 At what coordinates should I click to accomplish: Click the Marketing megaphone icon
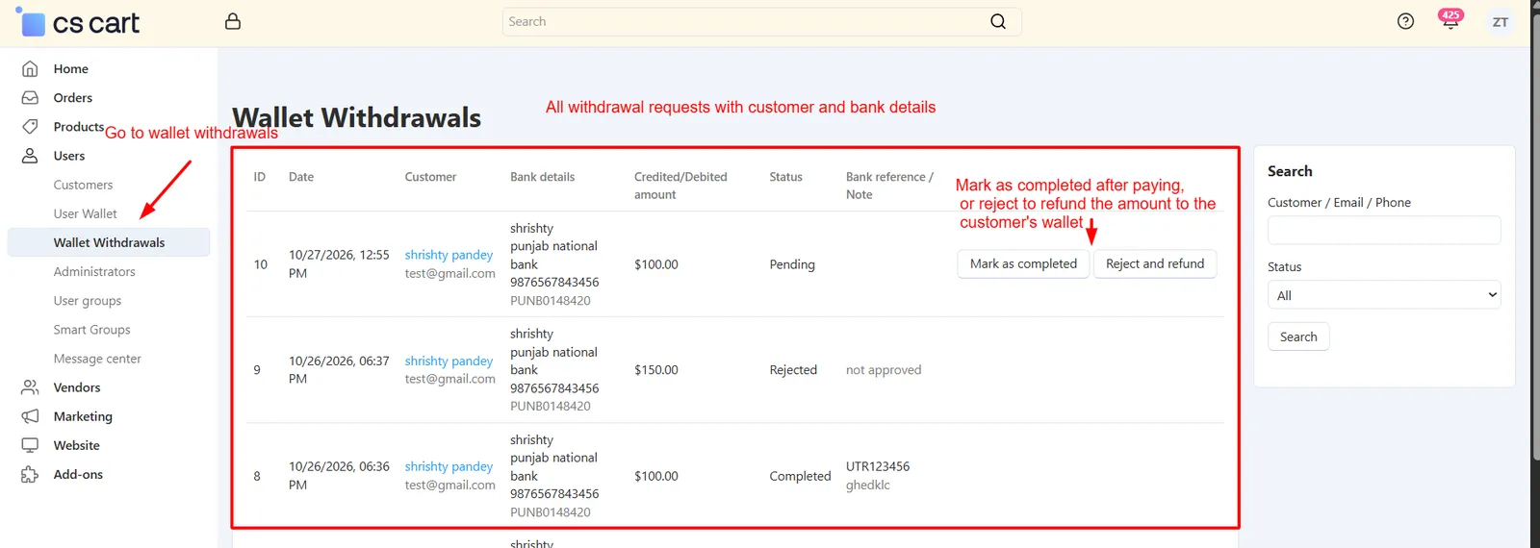30,416
